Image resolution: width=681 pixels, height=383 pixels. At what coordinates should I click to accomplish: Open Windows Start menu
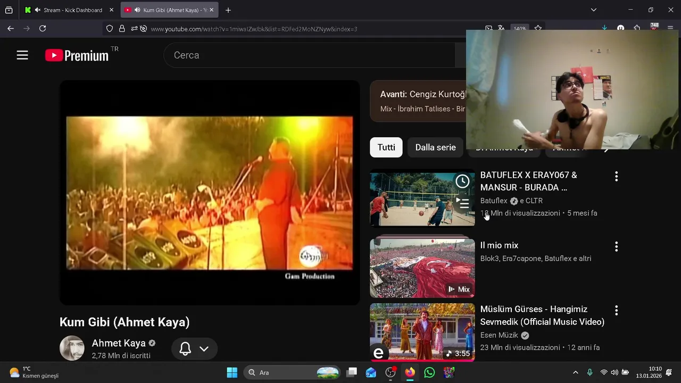(232, 372)
